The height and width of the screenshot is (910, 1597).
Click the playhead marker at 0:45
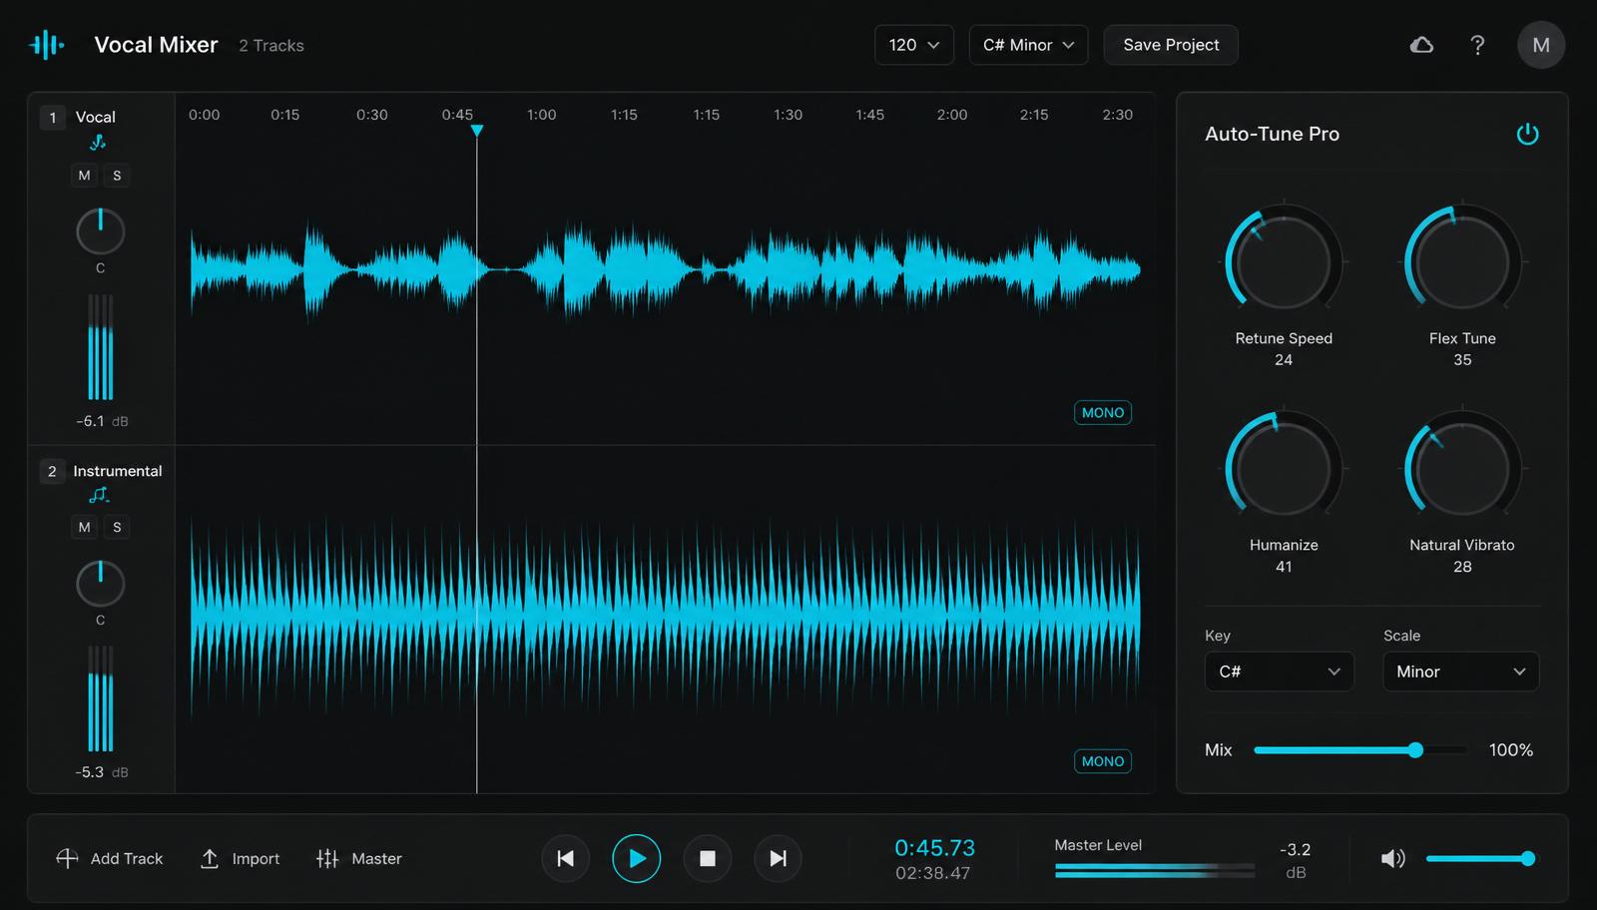(x=477, y=131)
